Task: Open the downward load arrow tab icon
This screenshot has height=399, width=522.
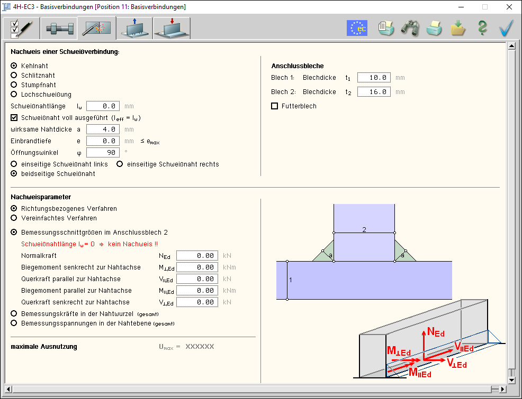Action: click(172, 29)
